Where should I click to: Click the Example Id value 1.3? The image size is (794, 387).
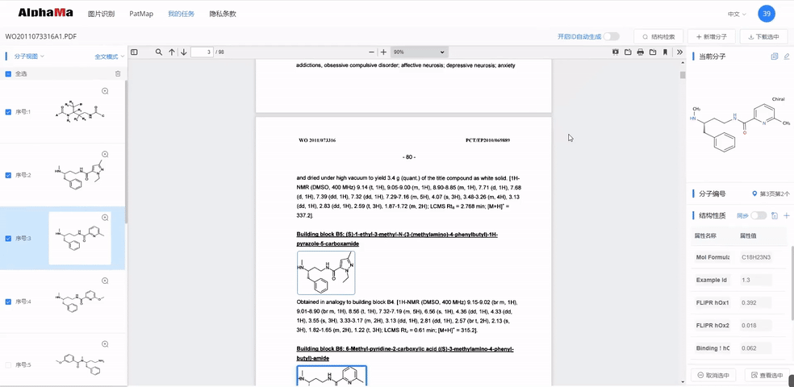(x=755, y=280)
